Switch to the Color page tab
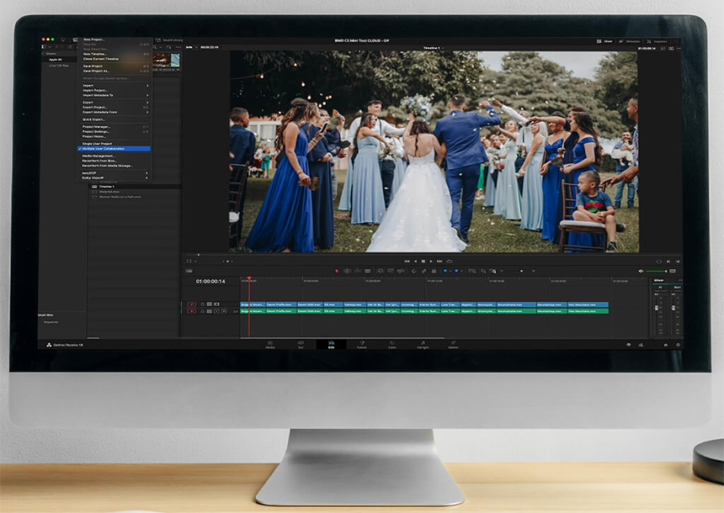This screenshot has height=513, width=724. point(392,345)
